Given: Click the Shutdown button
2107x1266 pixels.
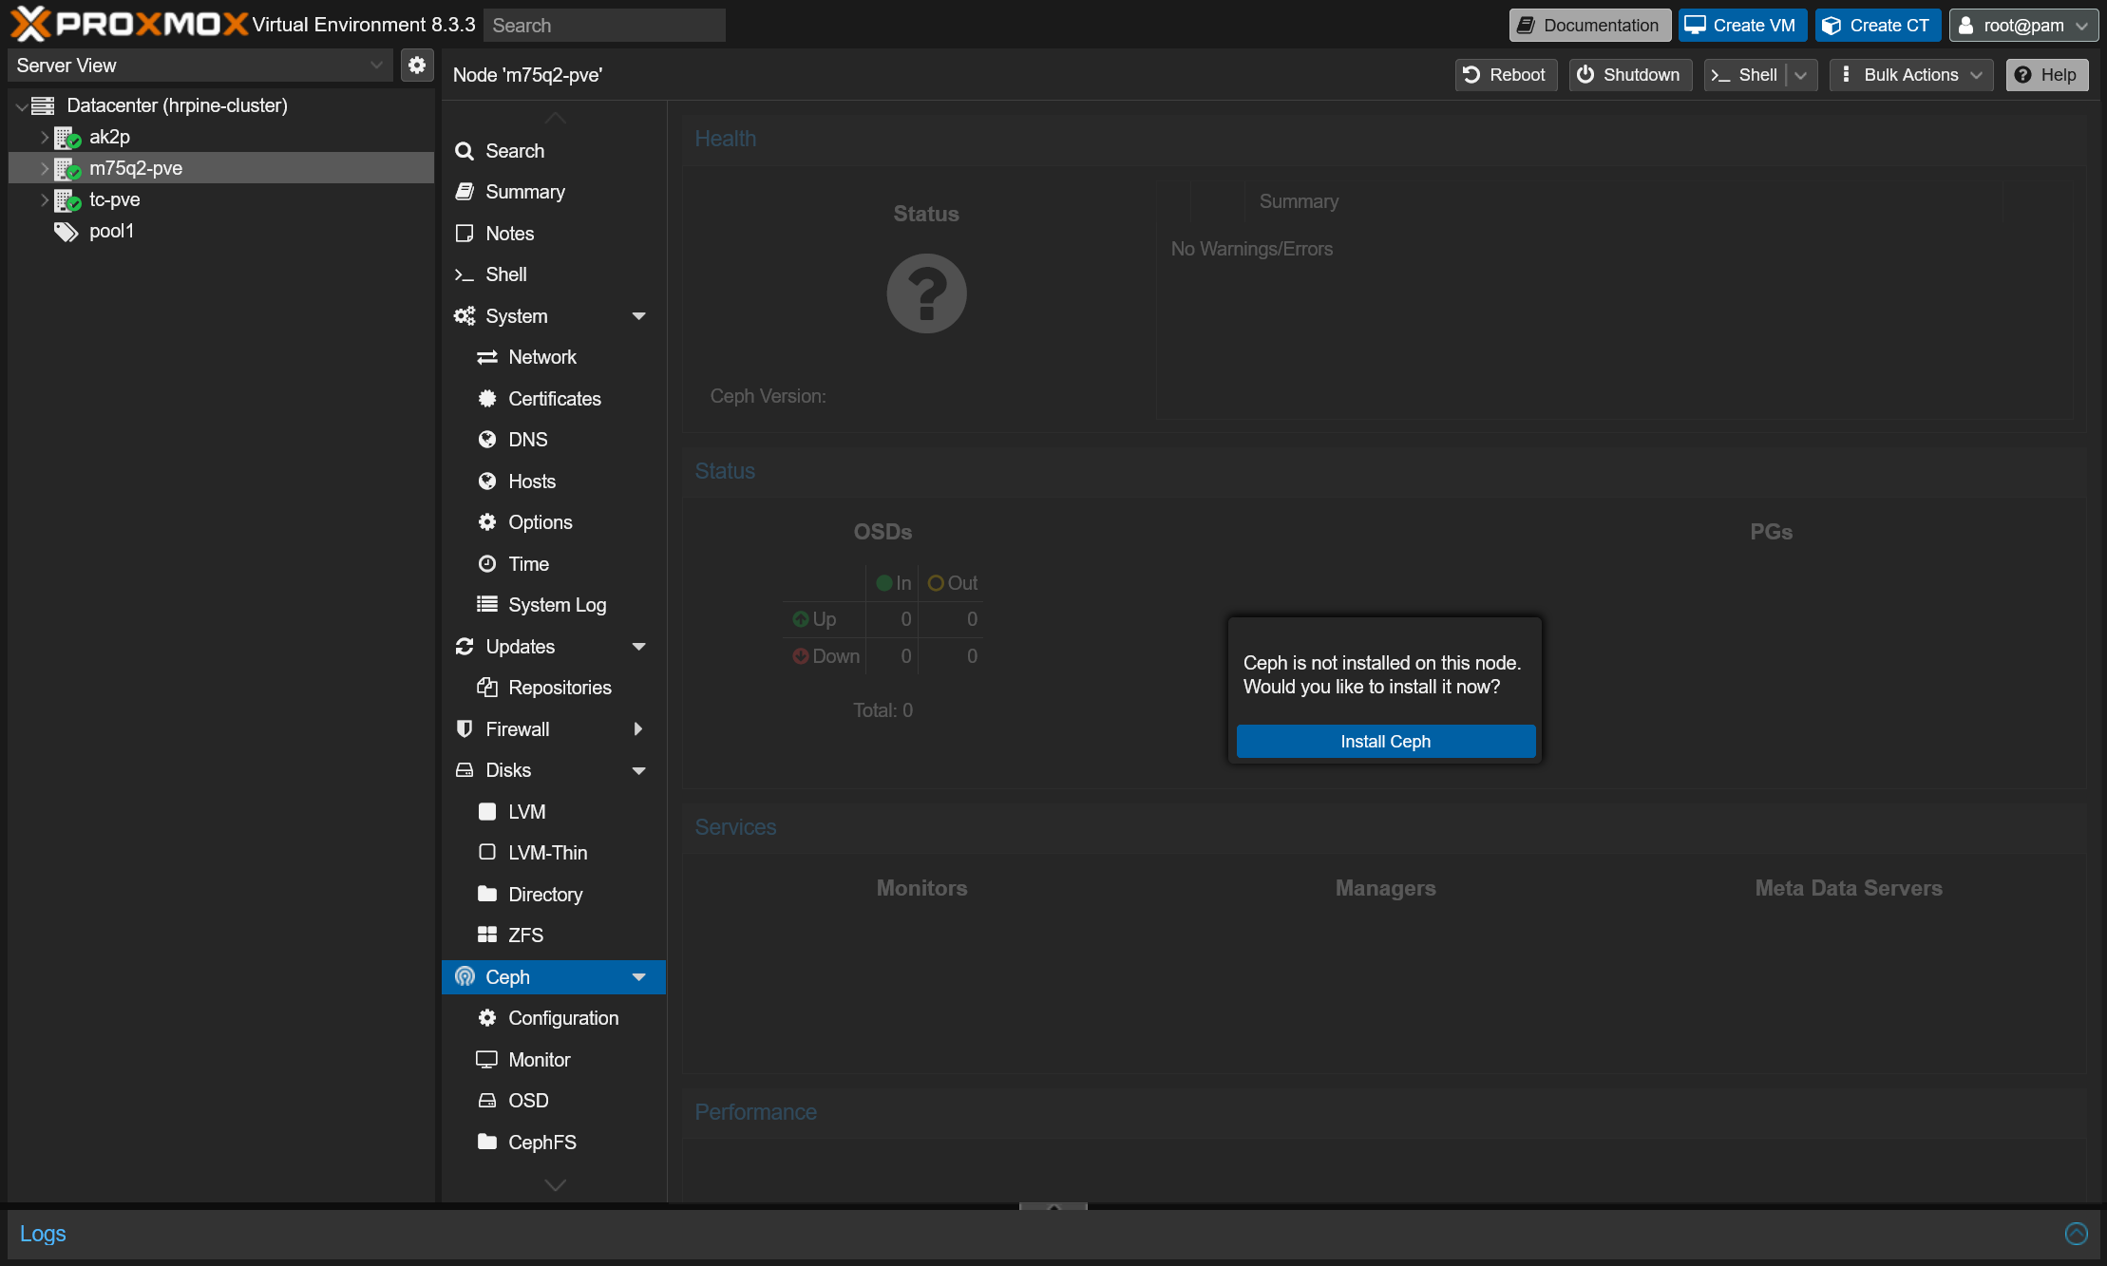Looking at the screenshot, I should 1630,75.
